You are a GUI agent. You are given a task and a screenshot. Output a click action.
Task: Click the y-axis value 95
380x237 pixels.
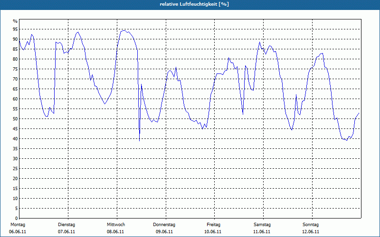[x=15, y=29]
